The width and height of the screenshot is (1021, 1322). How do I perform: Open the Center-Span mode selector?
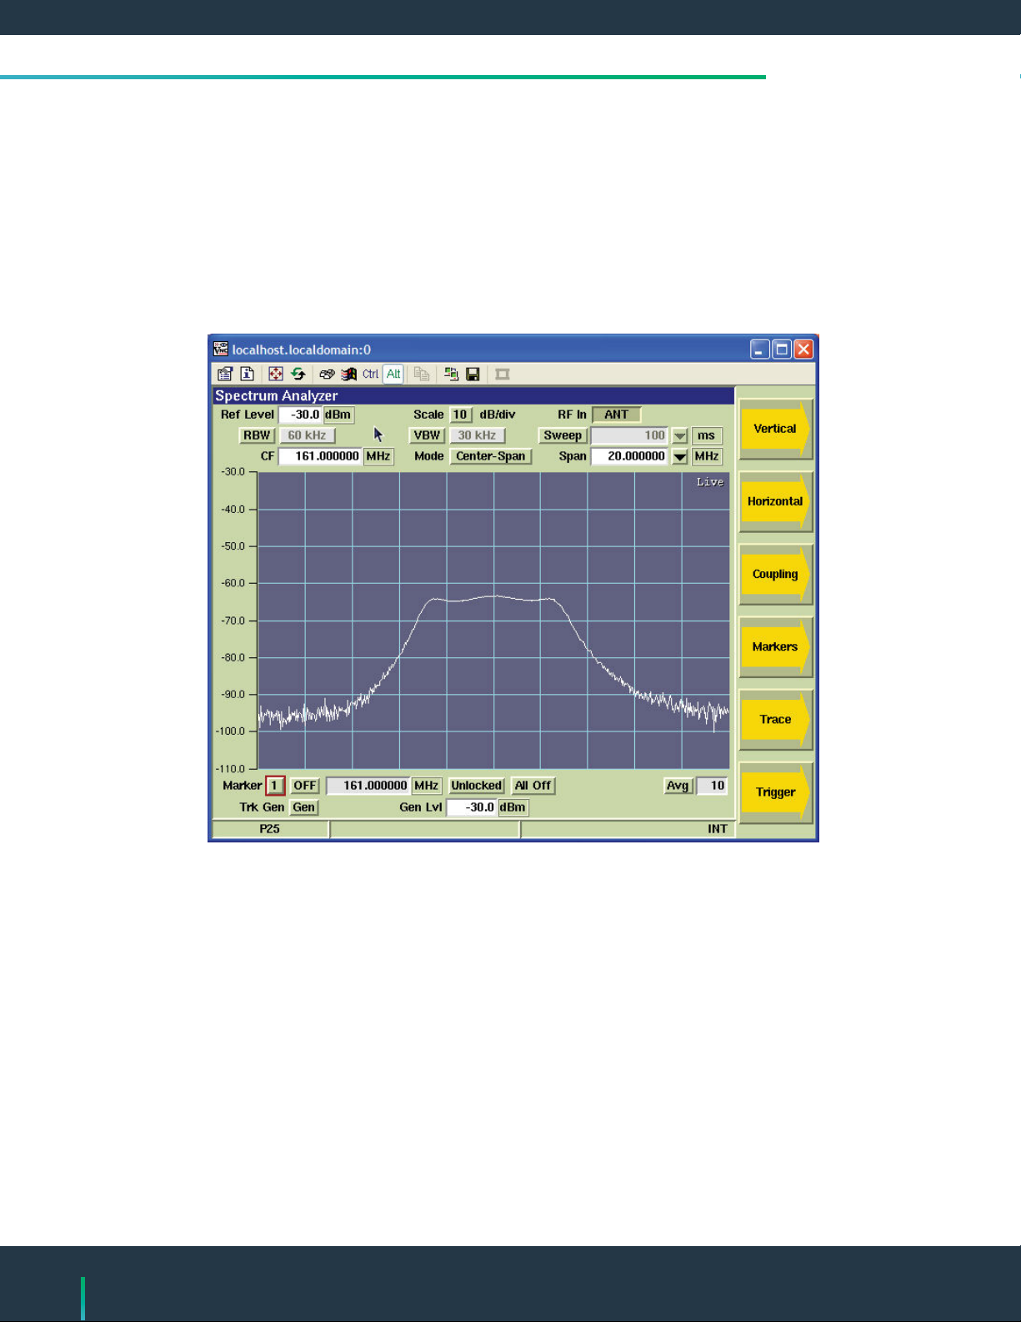[491, 456]
